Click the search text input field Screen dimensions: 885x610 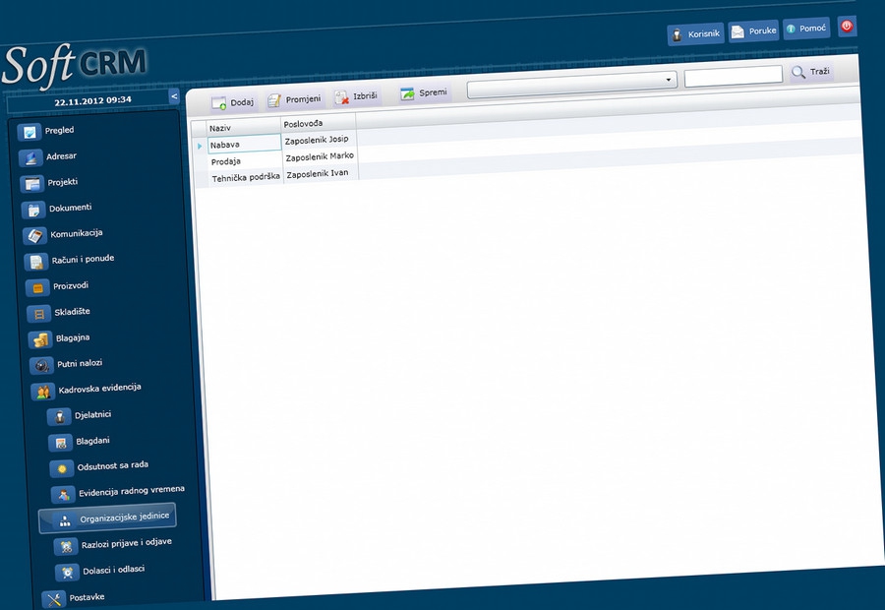[734, 76]
